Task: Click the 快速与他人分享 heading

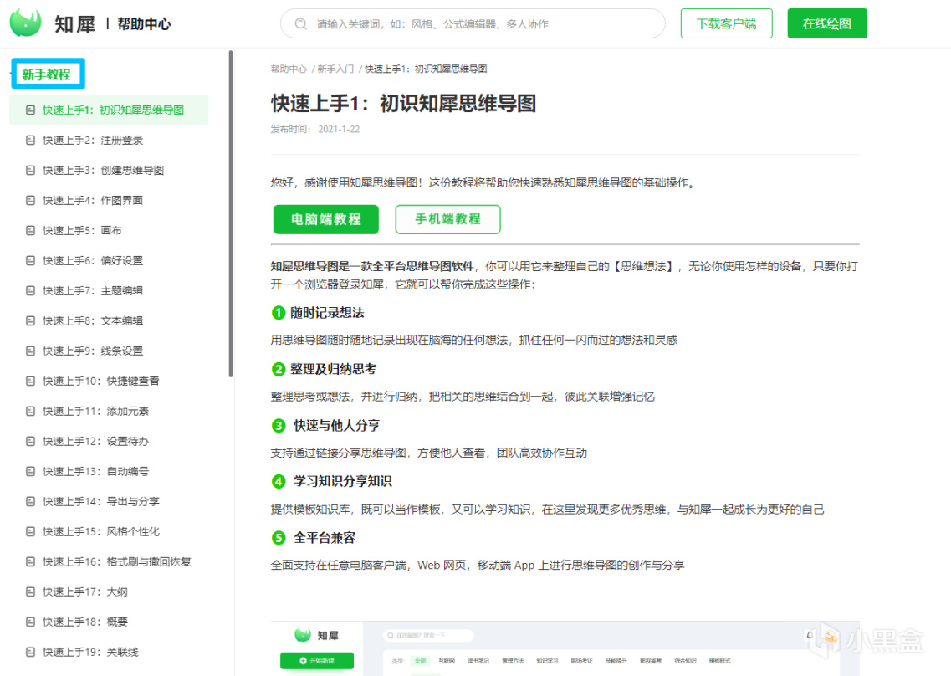Action: (336, 425)
